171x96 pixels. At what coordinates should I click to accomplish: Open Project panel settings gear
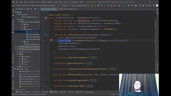pos(35,9)
